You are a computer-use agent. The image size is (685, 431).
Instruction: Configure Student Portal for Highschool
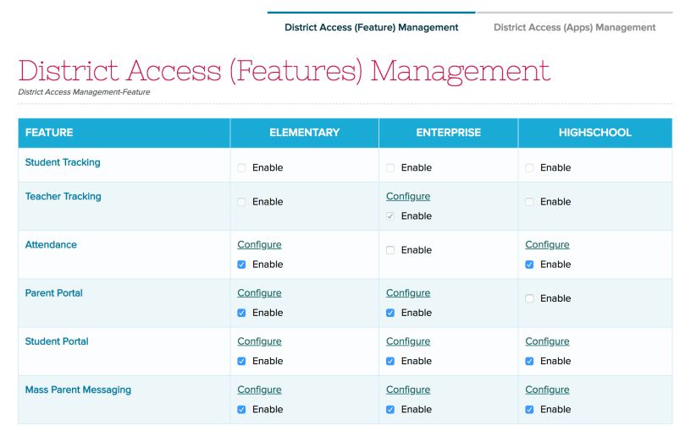click(547, 341)
